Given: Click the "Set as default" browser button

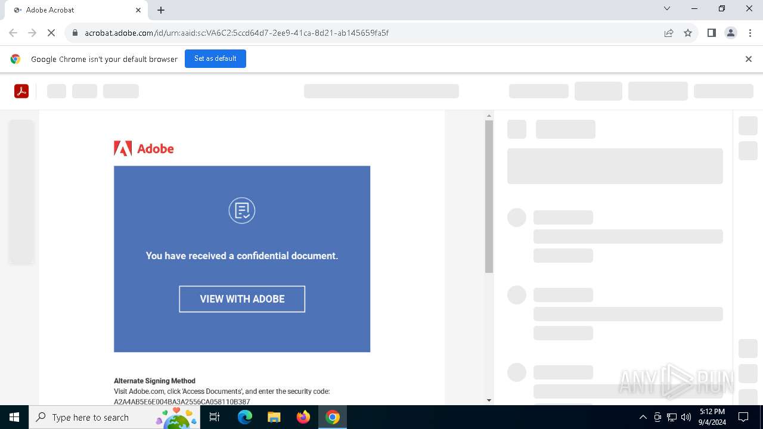Looking at the screenshot, I should (x=215, y=59).
